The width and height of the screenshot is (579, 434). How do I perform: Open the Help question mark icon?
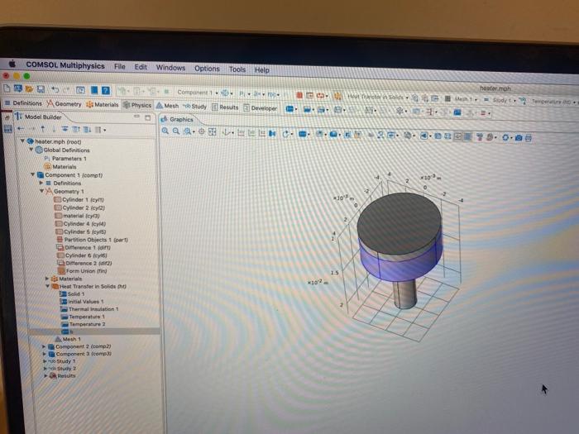106,90
